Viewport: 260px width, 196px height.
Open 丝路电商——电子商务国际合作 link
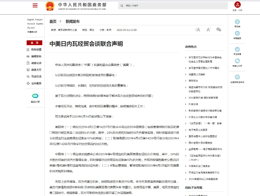205,149
